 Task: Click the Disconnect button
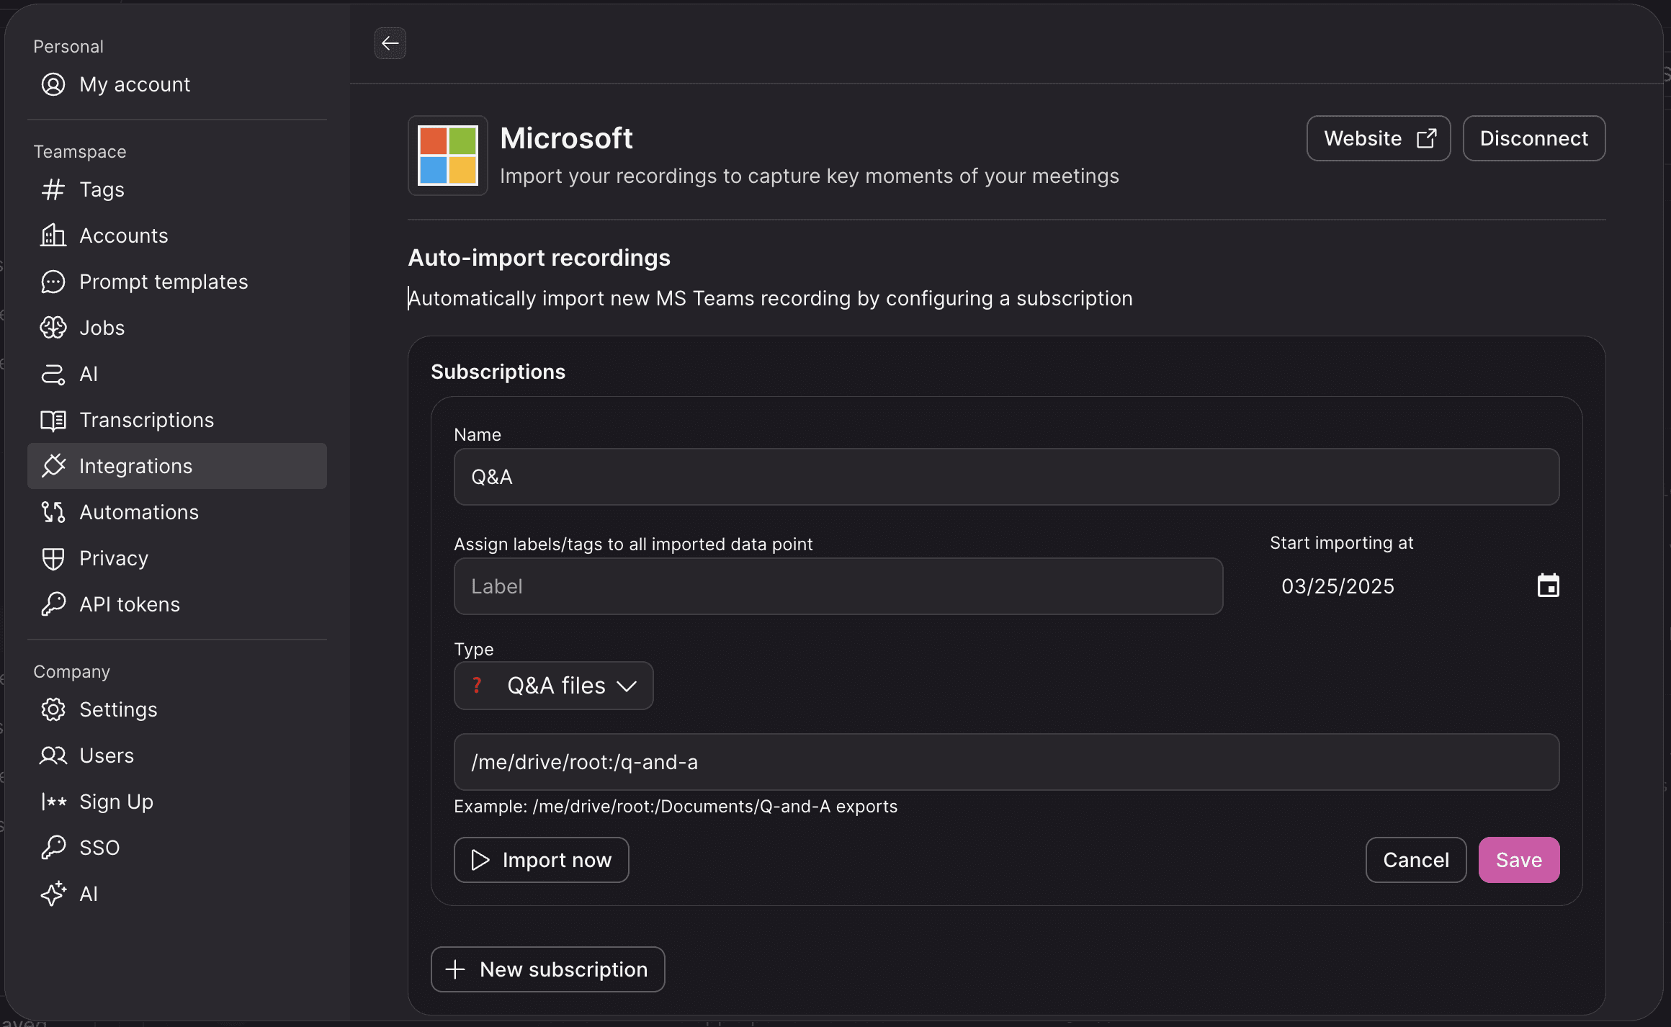click(x=1533, y=138)
